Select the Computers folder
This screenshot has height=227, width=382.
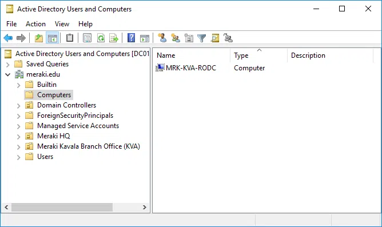pos(54,95)
